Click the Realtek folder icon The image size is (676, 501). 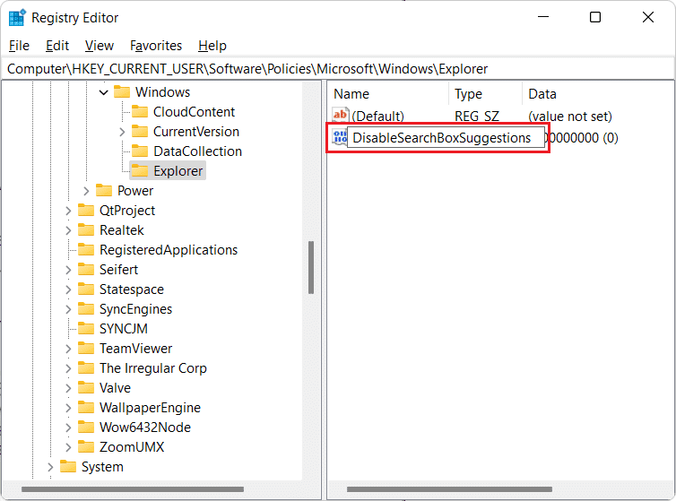(x=86, y=229)
